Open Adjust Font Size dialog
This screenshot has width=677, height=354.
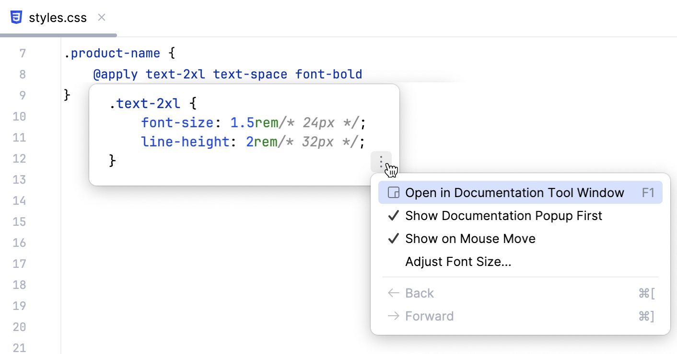tap(520, 262)
